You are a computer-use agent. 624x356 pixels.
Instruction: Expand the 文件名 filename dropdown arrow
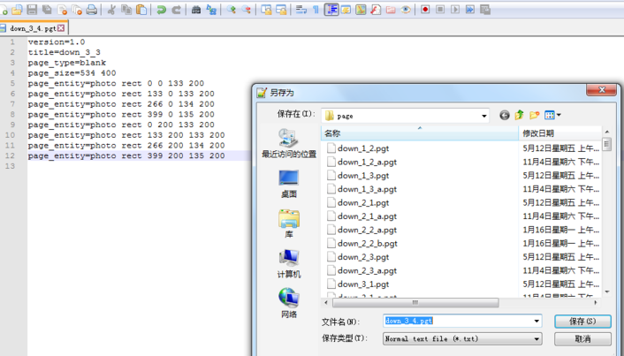coord(536,321)
